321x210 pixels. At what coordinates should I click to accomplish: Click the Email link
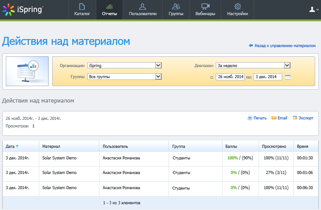(x=282, y=118)
